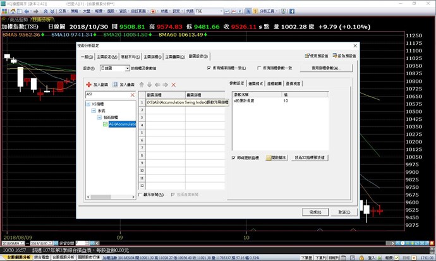Clear the ASI search with red X
Screen dimensions: 436x261
click(132, 94)
